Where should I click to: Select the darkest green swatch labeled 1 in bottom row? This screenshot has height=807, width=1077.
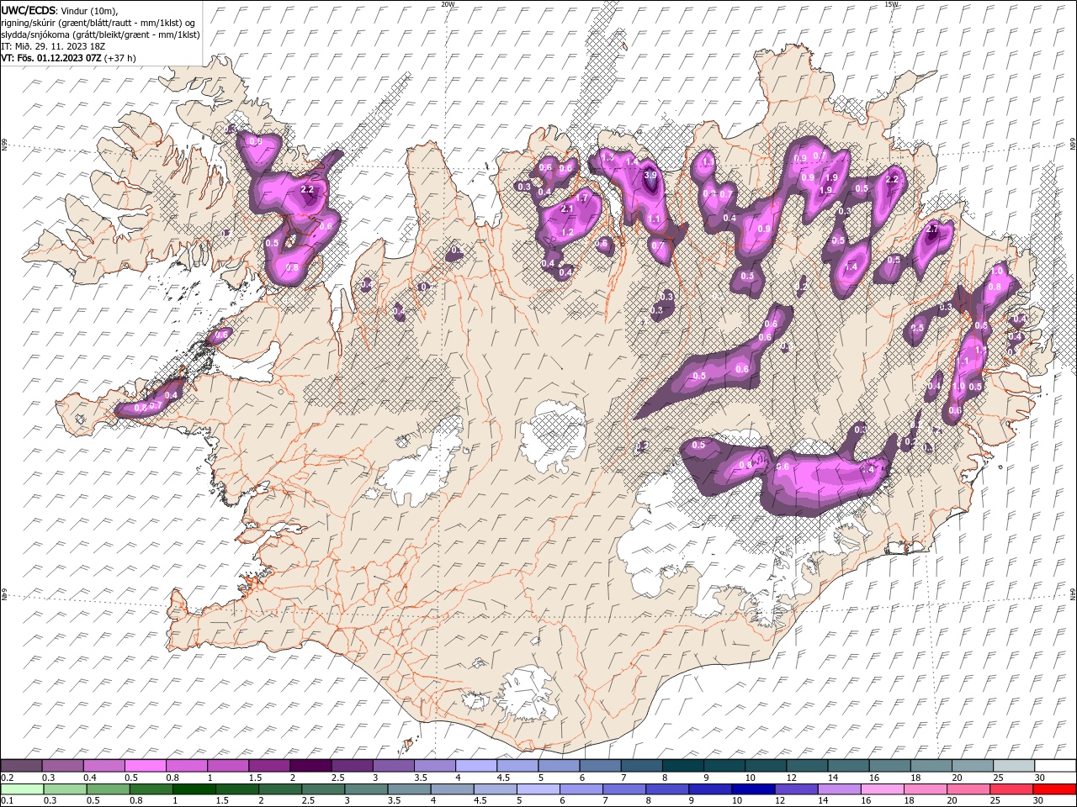pyautogui.click(x=194, y=789)
